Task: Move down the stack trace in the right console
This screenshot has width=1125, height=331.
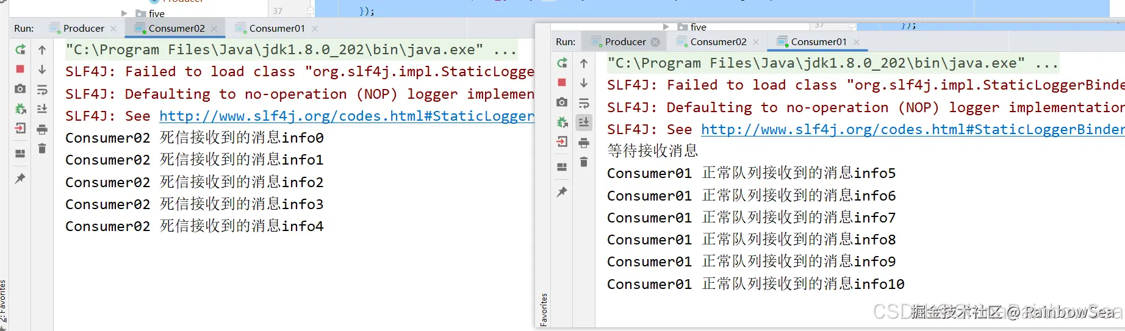Action: tap(584, 83)
